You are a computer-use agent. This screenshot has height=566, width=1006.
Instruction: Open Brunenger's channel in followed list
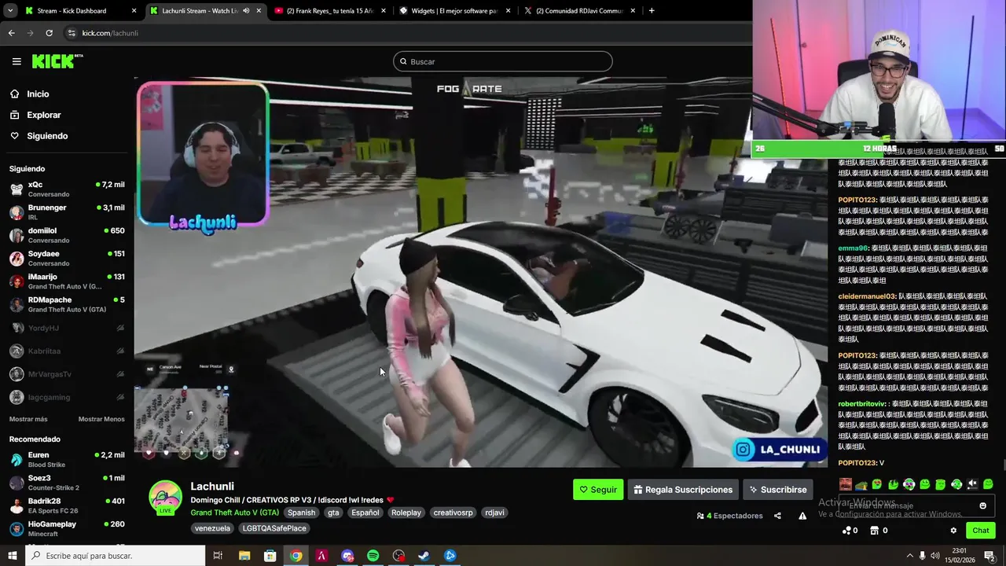coord(67,212)
